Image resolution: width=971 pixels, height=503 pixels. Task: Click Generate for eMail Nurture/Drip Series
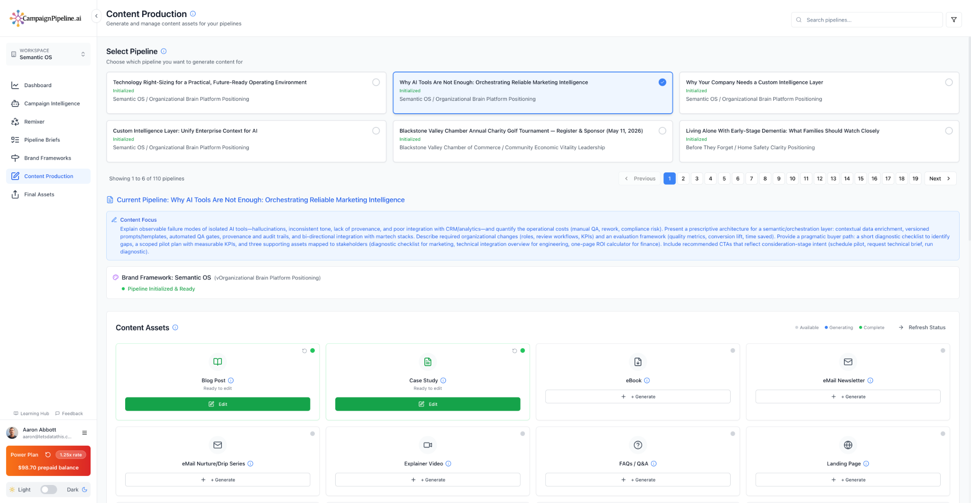pos(218,480)
